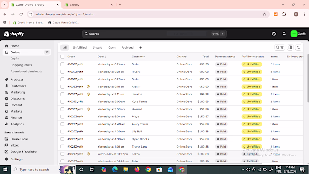The height and width of the screenshot is (174, 309).
Task: Open File Explorer from the taskbar
Action: [126, 170]
